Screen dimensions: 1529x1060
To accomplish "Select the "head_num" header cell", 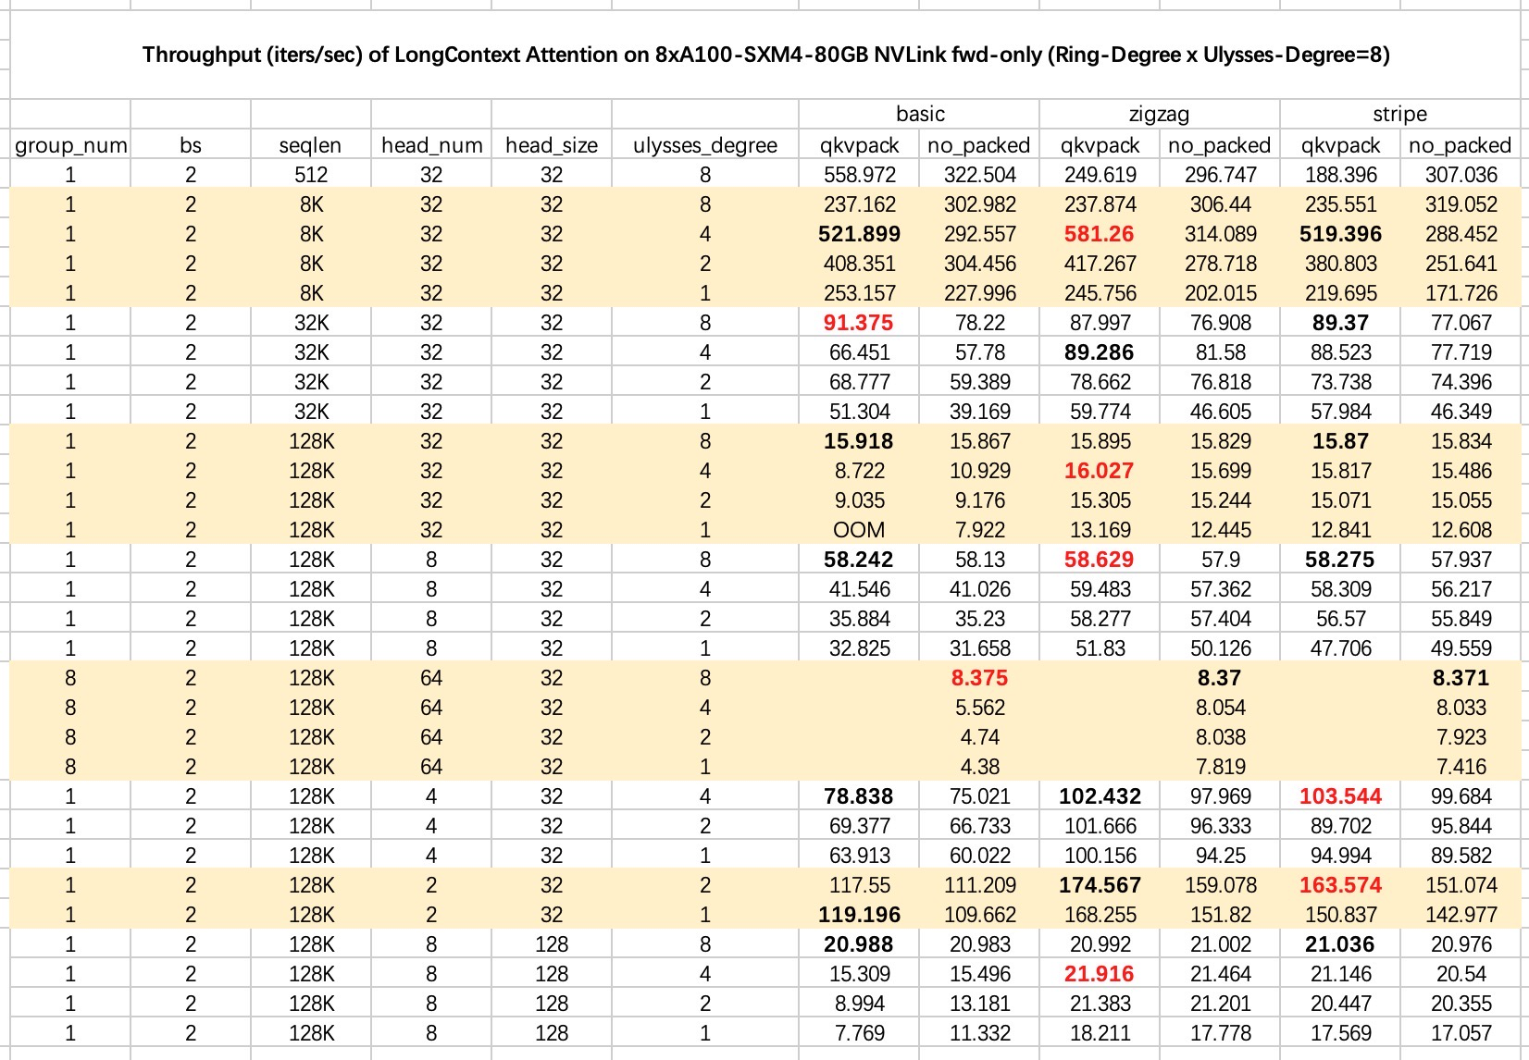I will (431, 145).
